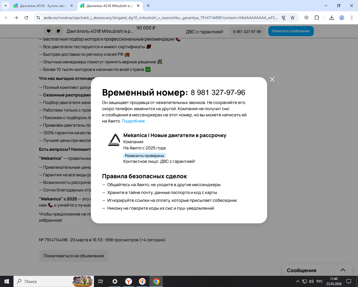Screen dimensions: 358x287
Task: Open the Chrome profile menu
Action: (x=342, y=18)
